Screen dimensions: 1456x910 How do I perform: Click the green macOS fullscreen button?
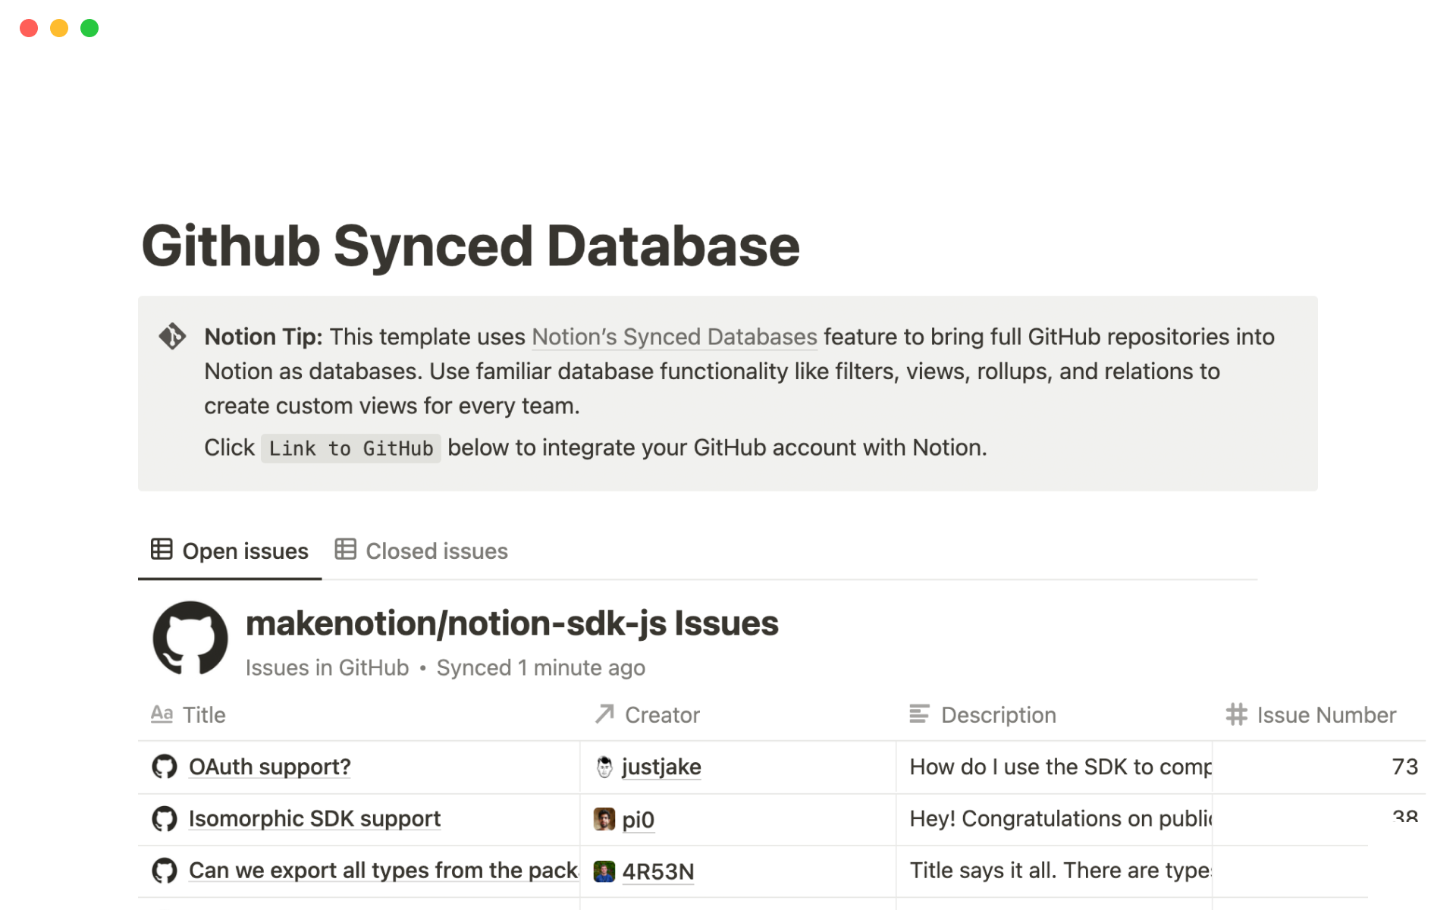(x=89, y=28)
